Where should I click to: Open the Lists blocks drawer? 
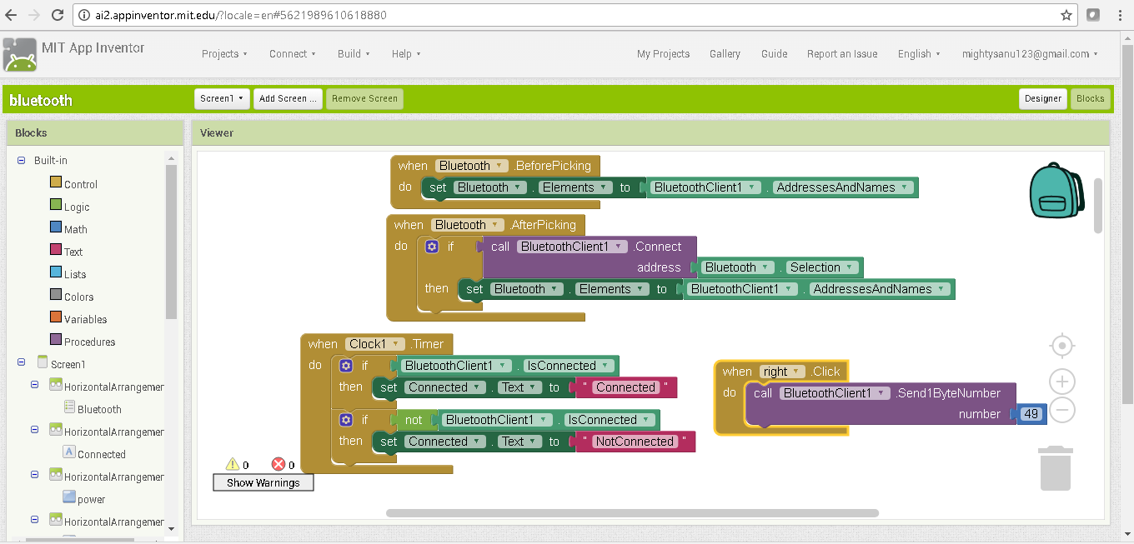(68, 274)
